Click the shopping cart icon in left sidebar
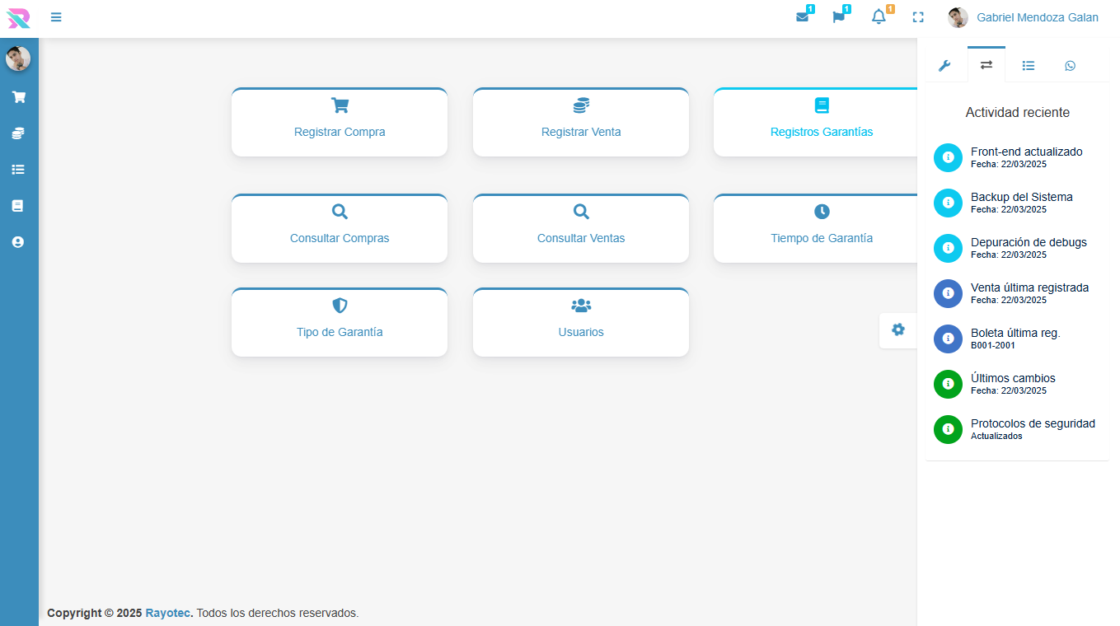Viewport: 1120px width, 626px height. click(x=18, y=97)
